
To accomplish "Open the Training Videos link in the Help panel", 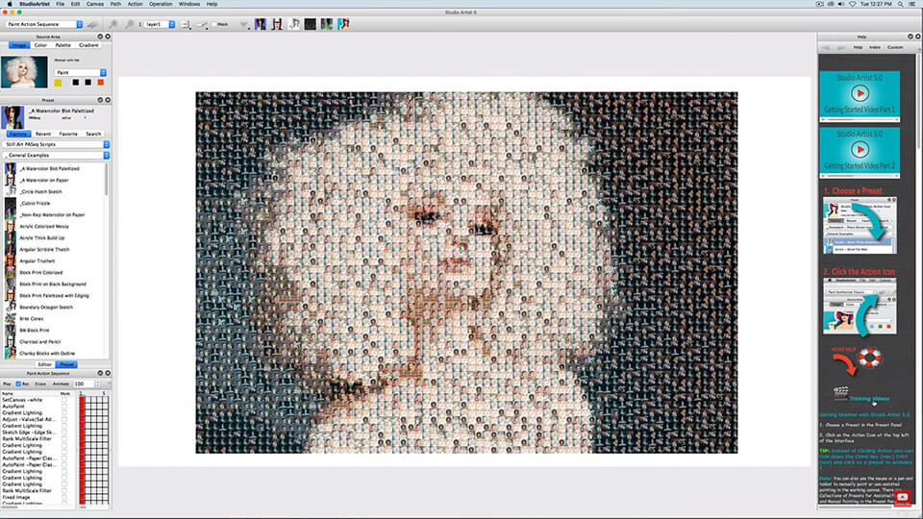I will 869,398.
